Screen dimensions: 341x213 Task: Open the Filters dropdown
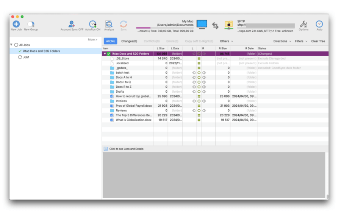[301, 41]
